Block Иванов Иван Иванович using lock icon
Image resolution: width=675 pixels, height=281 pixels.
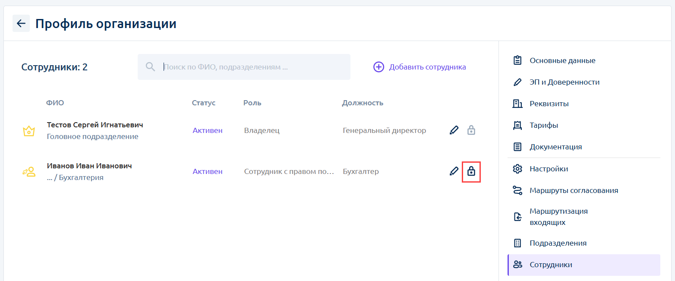pyautogui.click(x=471, y=171)
